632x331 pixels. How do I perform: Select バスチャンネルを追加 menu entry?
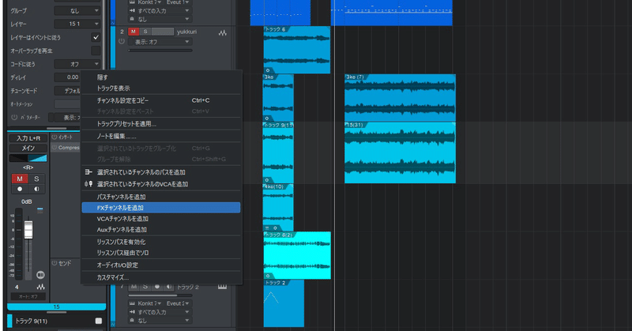(x=161, y=197)
